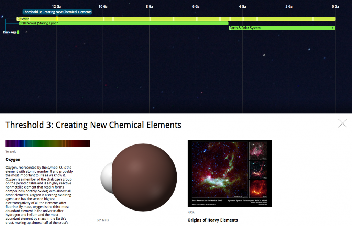Select the Origins of Heavy Elements heading
This screenshot has width=352, height=226.
click(212, 220)
